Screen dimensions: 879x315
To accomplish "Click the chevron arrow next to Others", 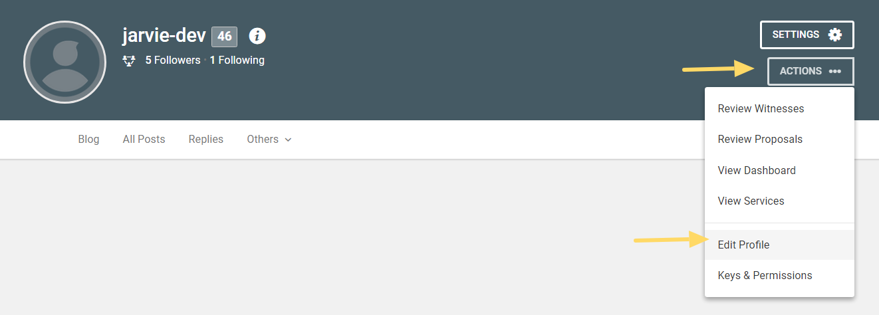I will tap(288, 140).
